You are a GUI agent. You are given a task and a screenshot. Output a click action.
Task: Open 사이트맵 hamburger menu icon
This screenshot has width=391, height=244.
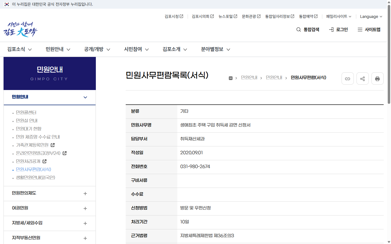[x=360, y=30]
